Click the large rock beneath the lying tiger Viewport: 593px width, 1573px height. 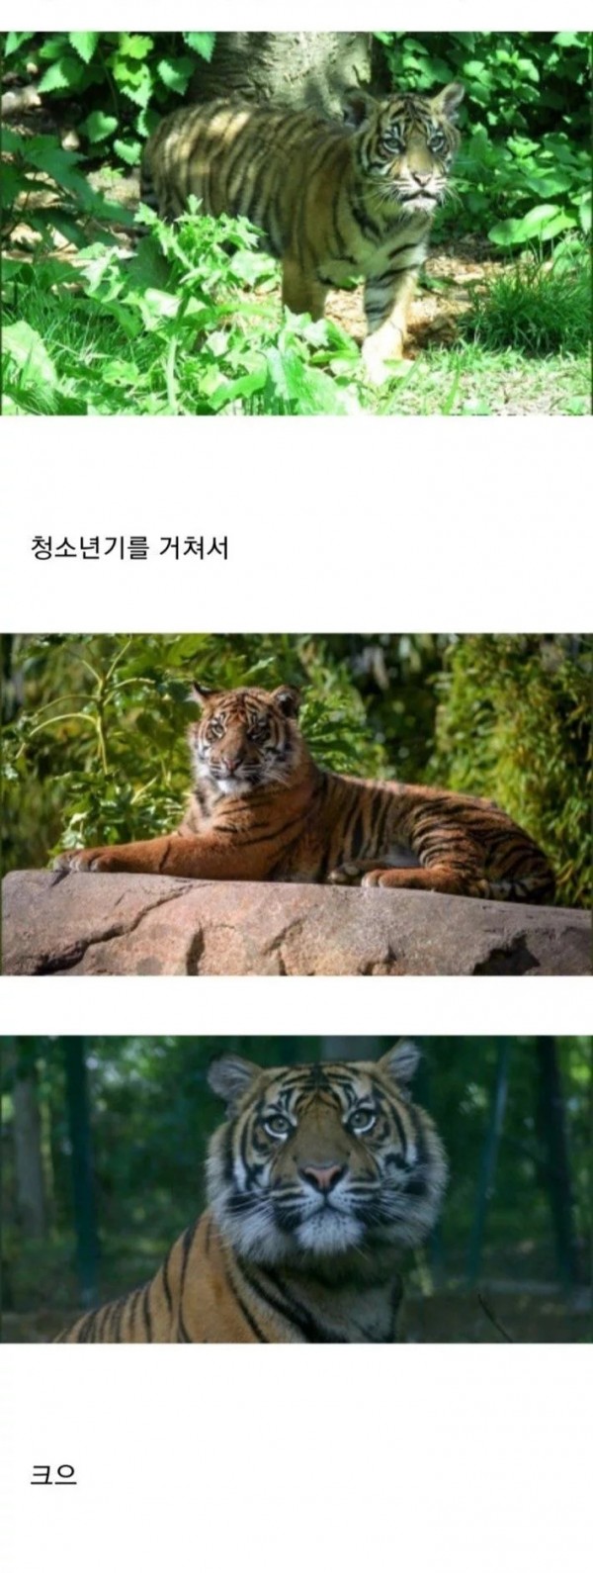[x=296, y=923]
